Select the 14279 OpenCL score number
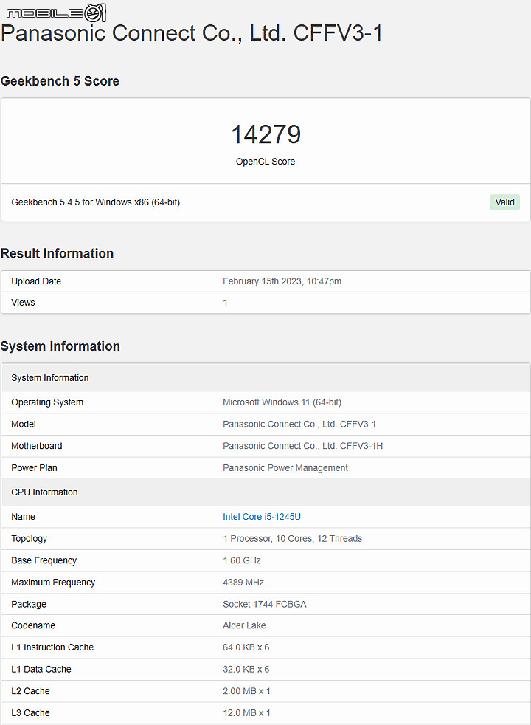The height and width of the screenshot is (725, 531). click(x=265, y=134)
